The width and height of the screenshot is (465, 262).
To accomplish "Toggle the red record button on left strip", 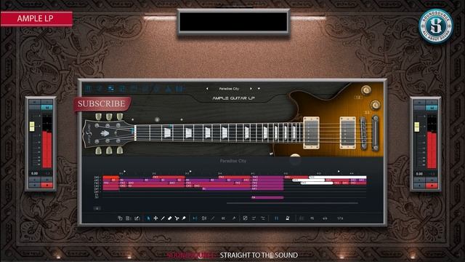I will tap(46, 185).
